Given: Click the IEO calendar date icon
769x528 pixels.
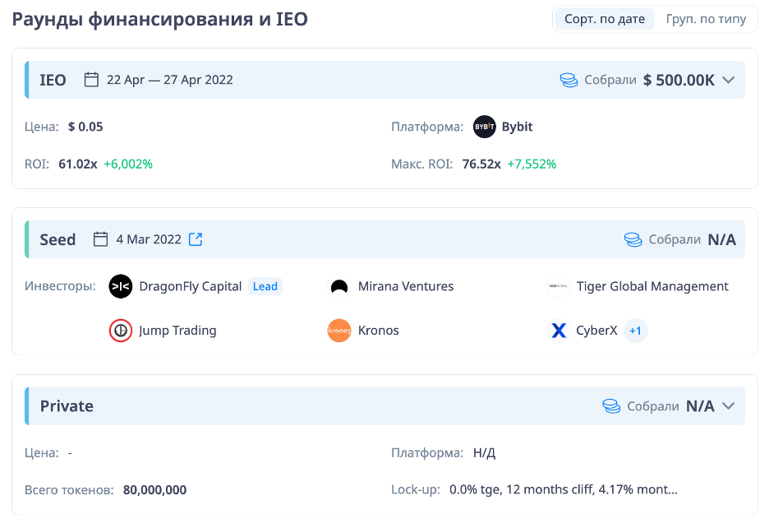Looking at the screenshot, I should pyautogui.click(x=92, y=80).
